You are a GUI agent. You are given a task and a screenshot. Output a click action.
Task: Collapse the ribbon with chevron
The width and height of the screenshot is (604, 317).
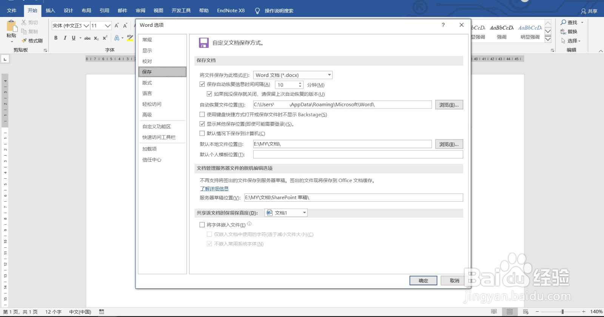click(x=601, y=51)
